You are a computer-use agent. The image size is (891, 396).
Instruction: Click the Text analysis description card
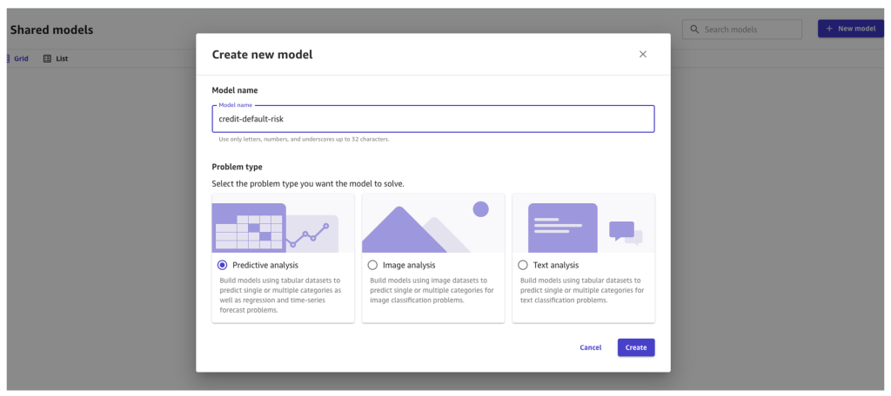tap(584, 258)
